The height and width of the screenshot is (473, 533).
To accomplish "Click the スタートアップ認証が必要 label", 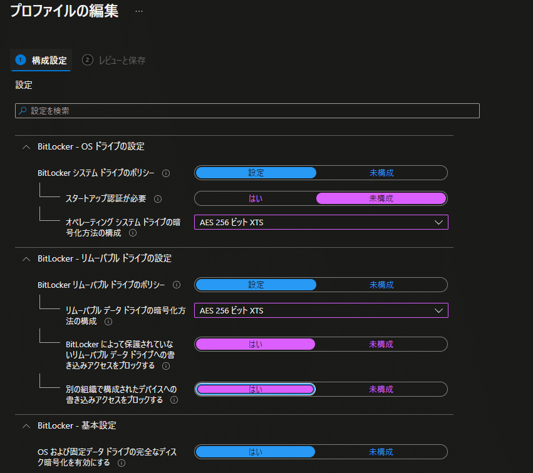I will point(106,198).
